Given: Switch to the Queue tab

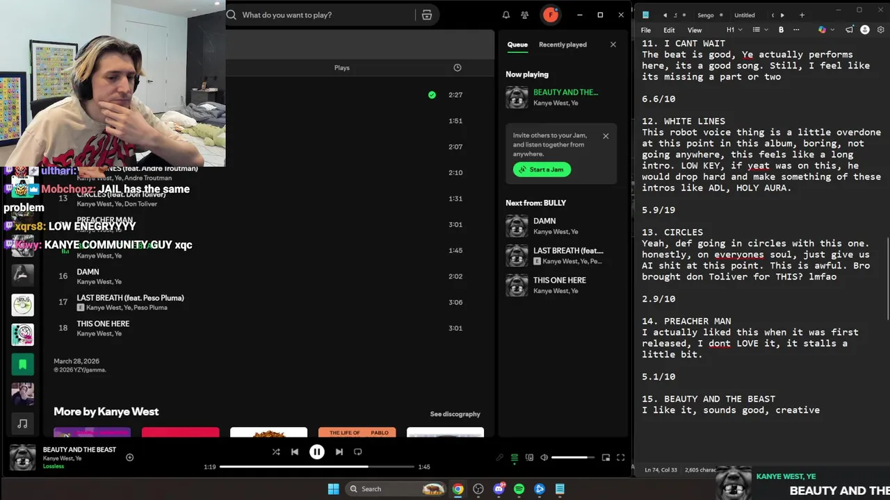Looking at the screenshot, I should point(517,44).
